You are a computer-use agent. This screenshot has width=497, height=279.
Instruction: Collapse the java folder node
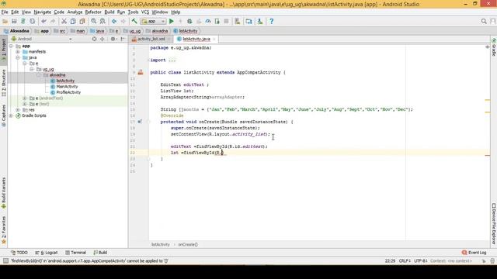[x=18, y=57]
